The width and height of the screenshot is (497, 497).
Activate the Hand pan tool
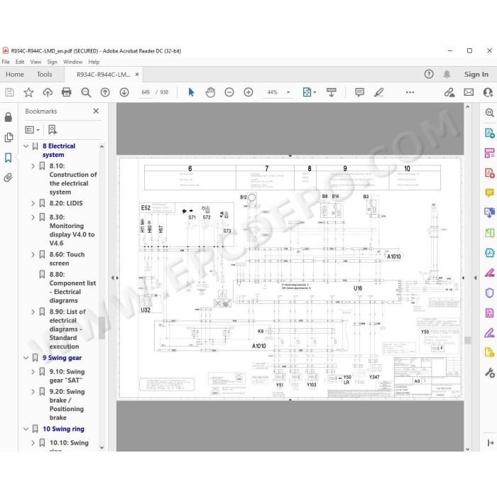(x=210, y=92)
